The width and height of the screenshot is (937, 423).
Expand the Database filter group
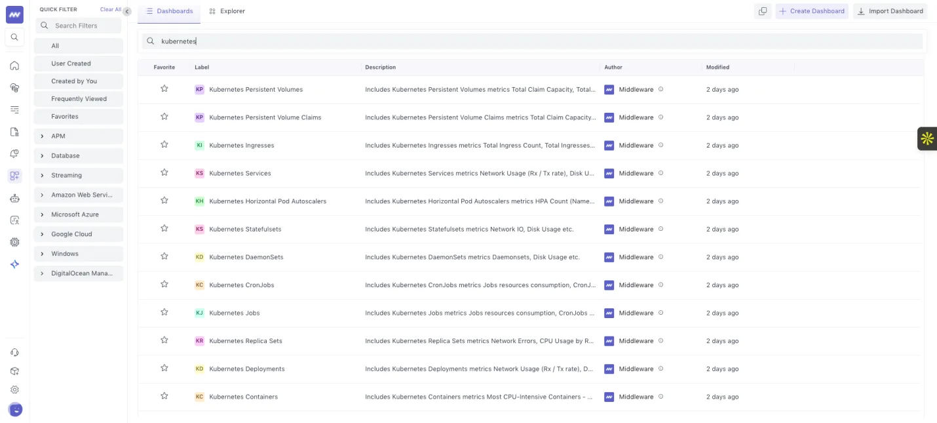pos(79,156)
